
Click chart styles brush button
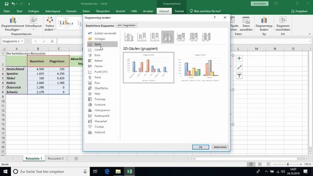tap(239, 67)
